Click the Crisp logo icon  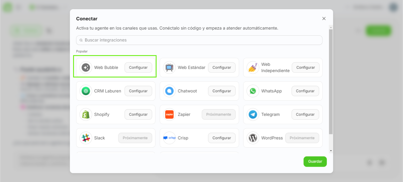coord(169,138)
